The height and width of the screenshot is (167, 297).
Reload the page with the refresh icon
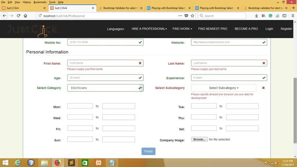(x=18, y=16)
